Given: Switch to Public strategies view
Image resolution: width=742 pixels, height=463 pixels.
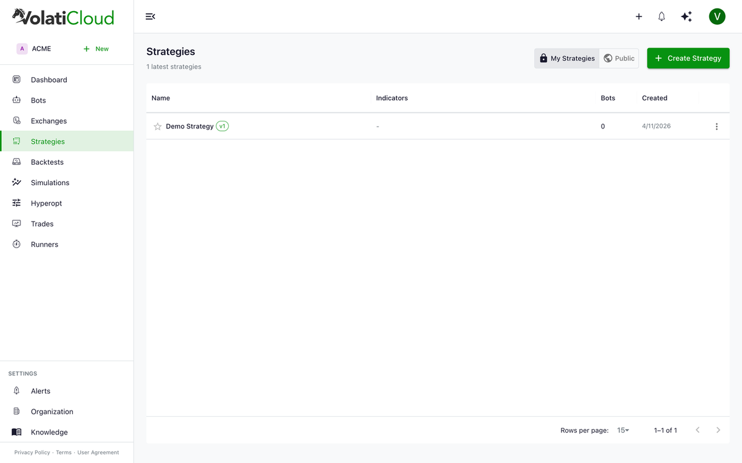Looking at the screenshot, I should [619, 58].
